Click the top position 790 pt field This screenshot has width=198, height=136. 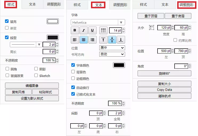tap(181, 51)
